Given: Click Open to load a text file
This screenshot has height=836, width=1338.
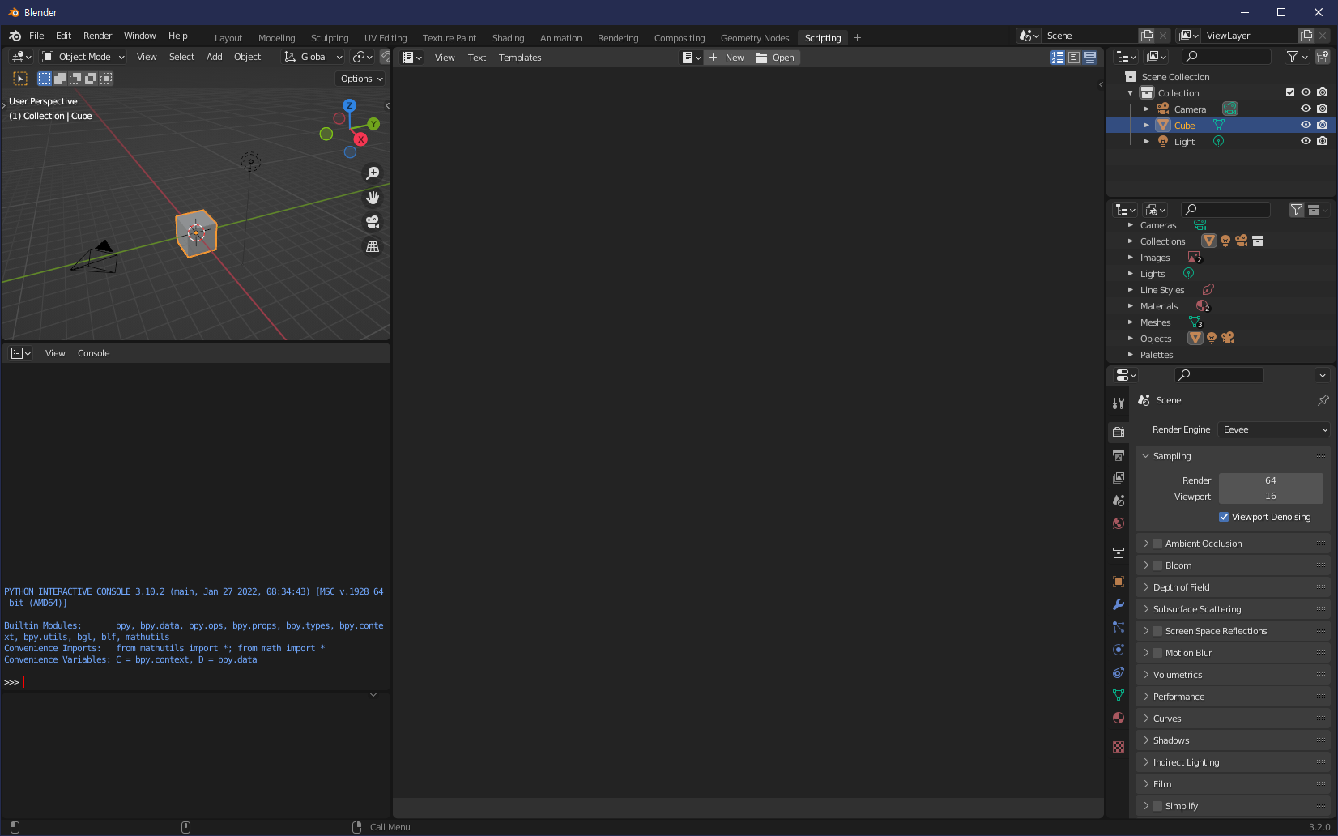Looking at the screenshot, I should [x=776, y=58].
